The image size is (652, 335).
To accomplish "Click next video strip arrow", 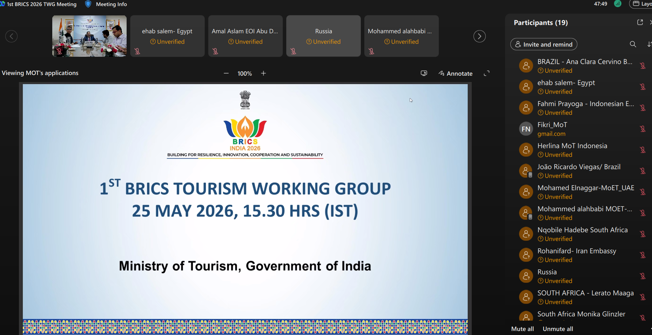I will click(479, 36).
